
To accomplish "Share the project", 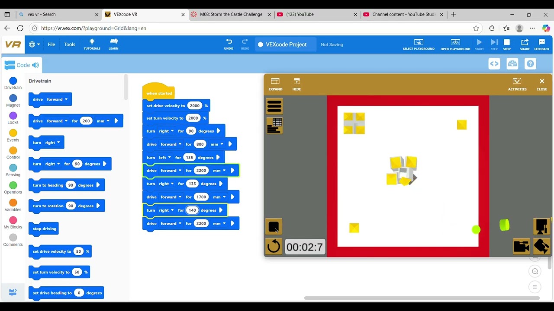I will click(525, 44).
